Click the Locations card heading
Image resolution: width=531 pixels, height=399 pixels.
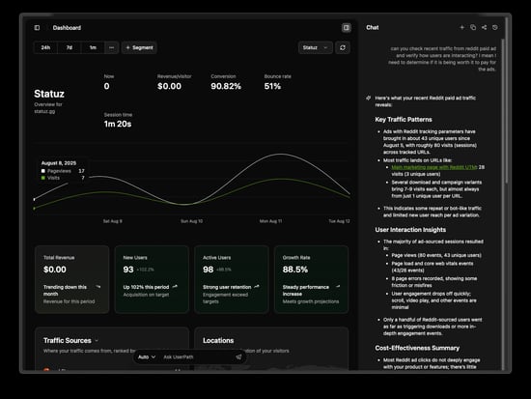218,340
